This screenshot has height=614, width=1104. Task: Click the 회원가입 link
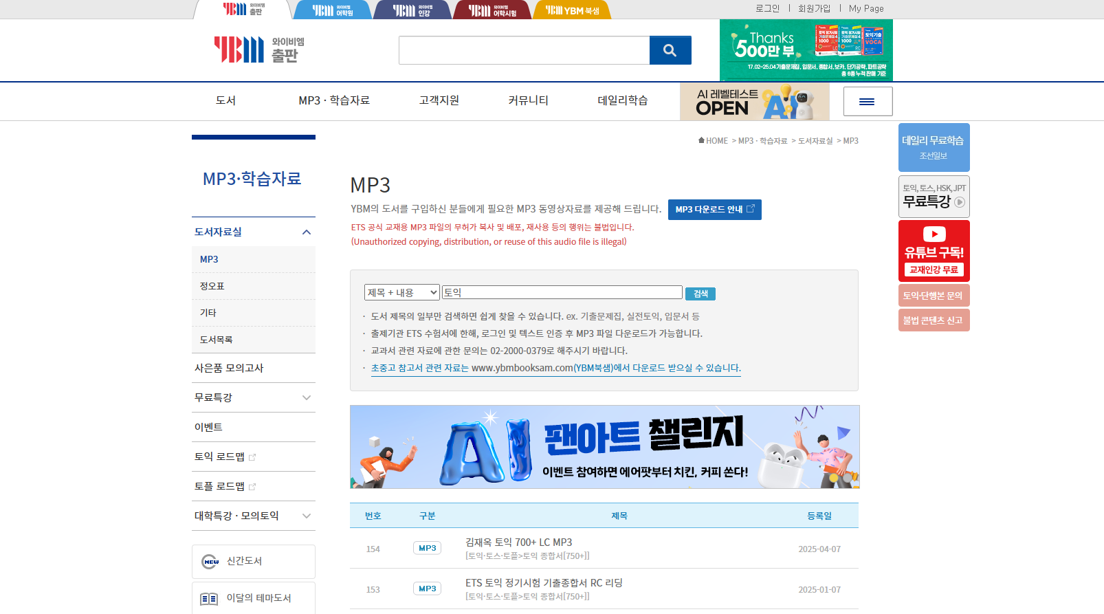(x=814, y=8)
